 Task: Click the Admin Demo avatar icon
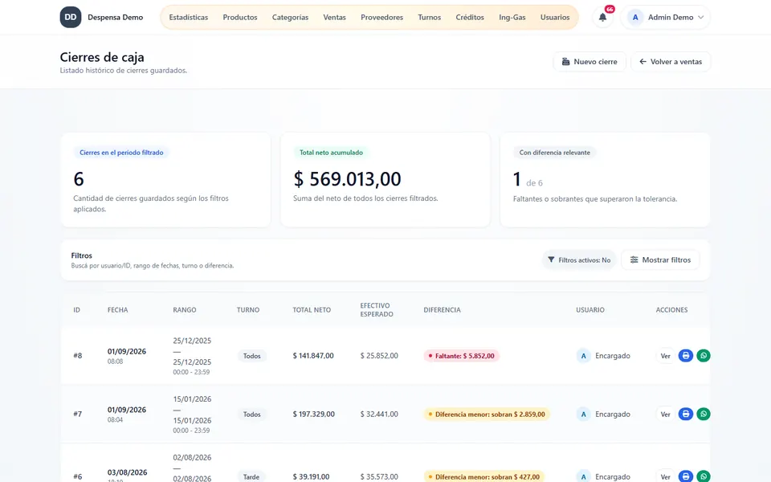tap(635, 17)
